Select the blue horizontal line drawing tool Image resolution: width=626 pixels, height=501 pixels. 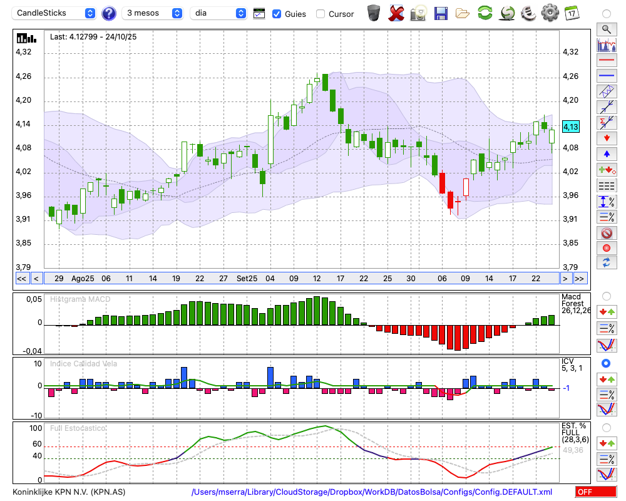coord(606,76)
